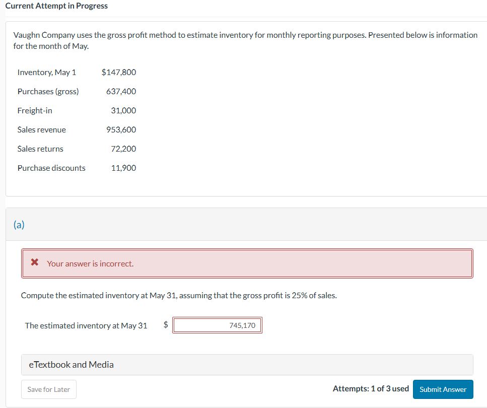Click the red X error icon
487x408 pixels.
click(x=34, y=263)
